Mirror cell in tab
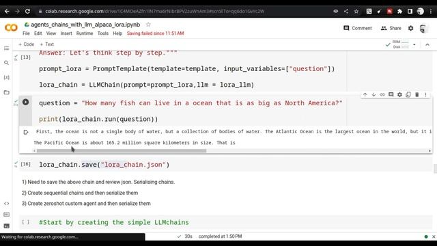Image resolution: width=437 pixels, height=246 pixels. coord(408,94)
